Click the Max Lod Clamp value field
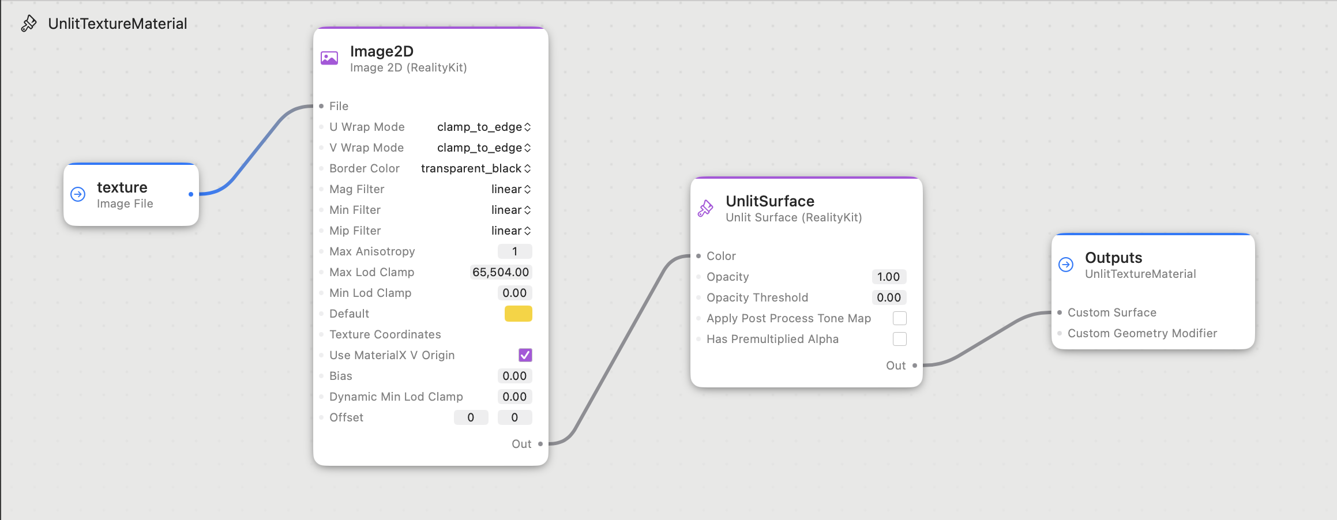The image size is (1337, 520). pyautogui.click(x=501, y=272)
